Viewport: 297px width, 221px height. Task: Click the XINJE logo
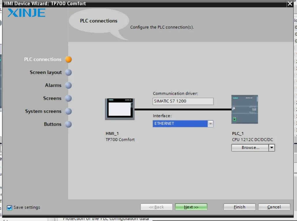point(27,13)
